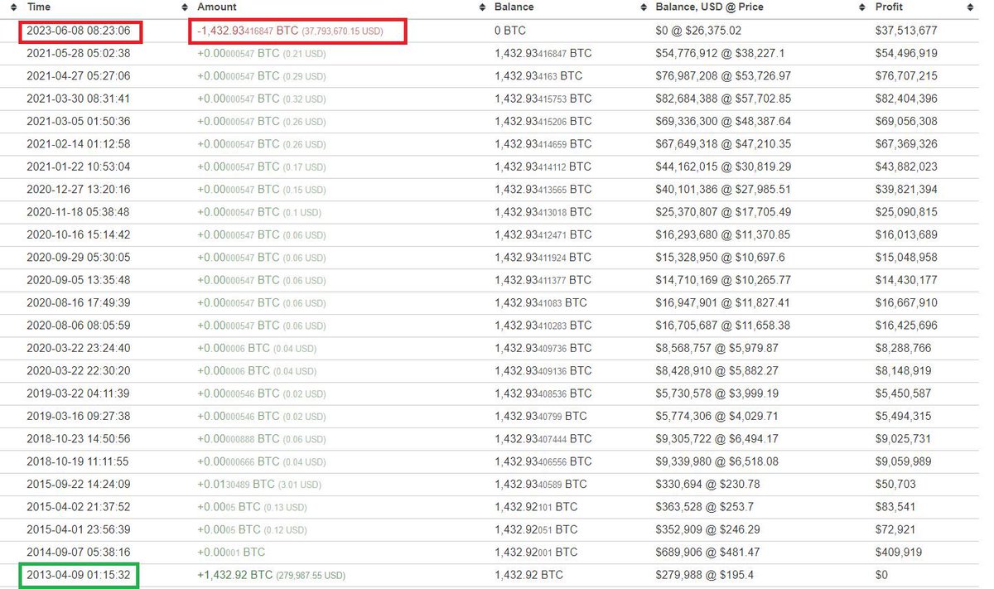The image size is (994, 589).
Task: Select the timestamp 2021-04-27 05:27:06
Action: [x=79, y=76]
